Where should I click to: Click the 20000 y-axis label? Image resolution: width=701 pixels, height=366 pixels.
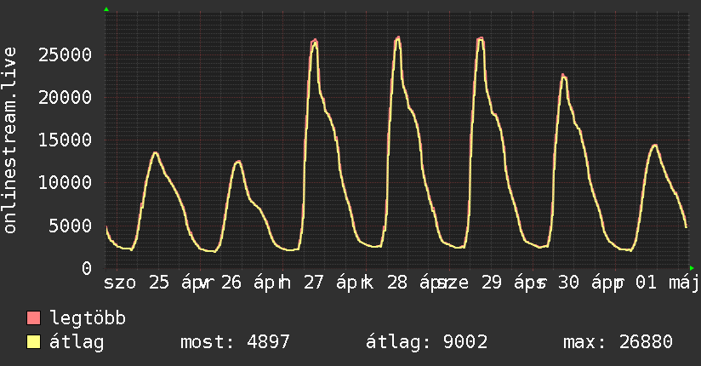pos(66,98)
